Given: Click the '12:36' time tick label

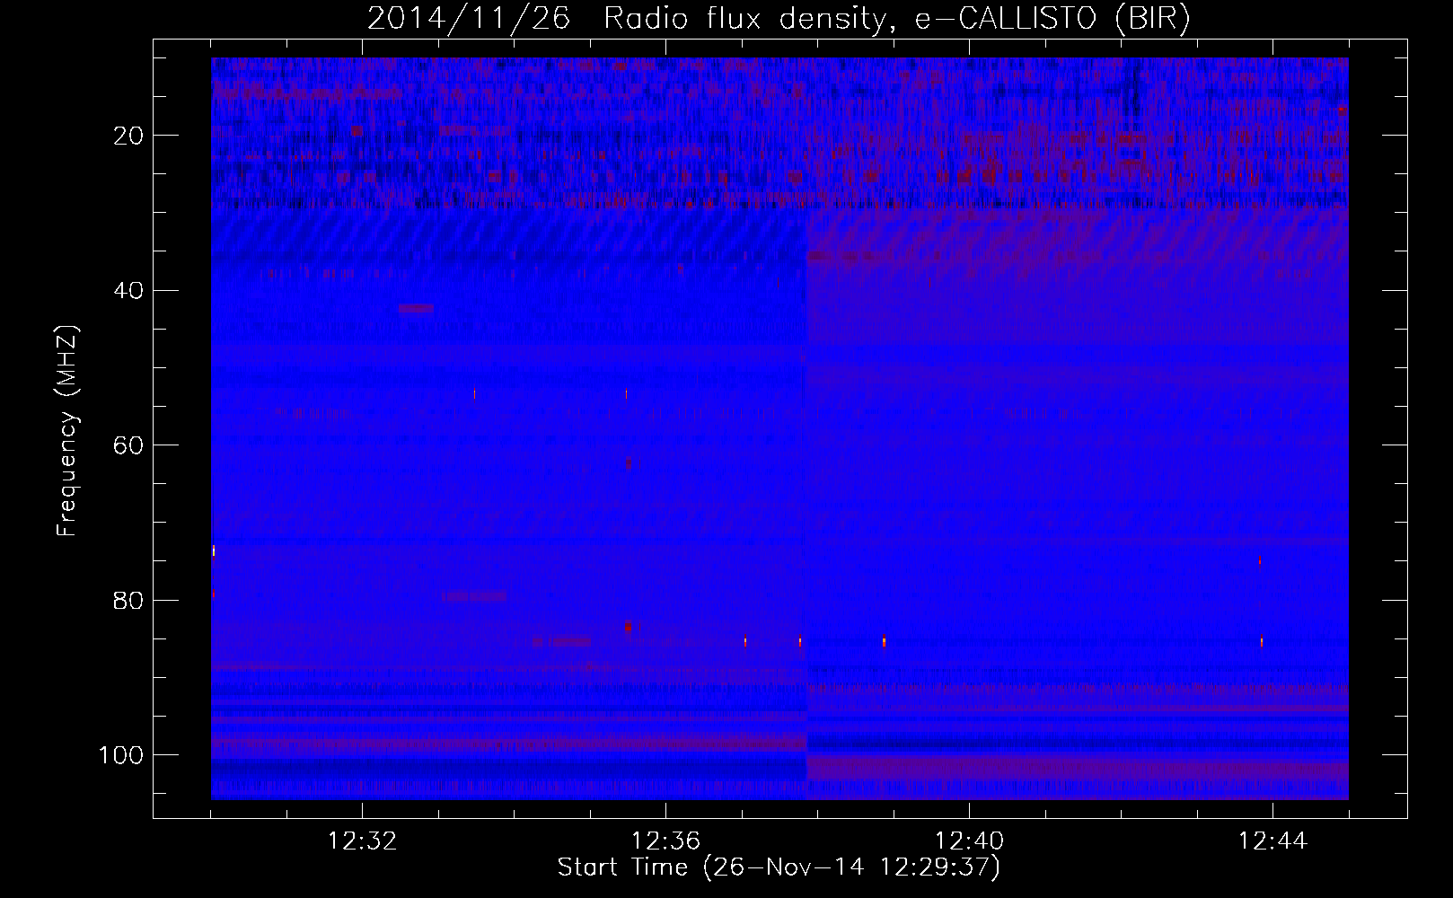Looking at the screenshot, I should 665,841.
